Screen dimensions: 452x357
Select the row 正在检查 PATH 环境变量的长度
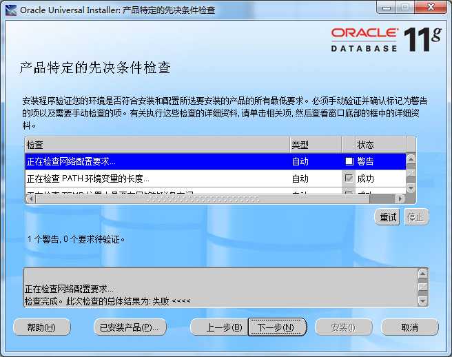pos(216,178)
